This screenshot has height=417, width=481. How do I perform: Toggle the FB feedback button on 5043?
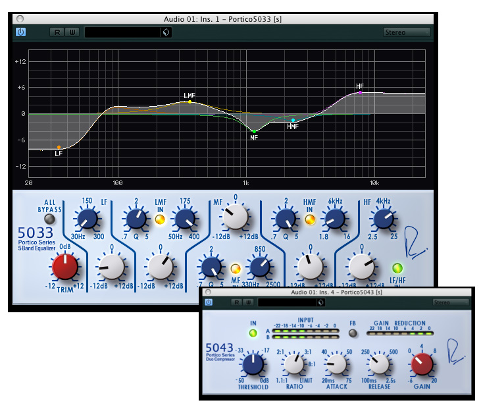pos(353,333)
